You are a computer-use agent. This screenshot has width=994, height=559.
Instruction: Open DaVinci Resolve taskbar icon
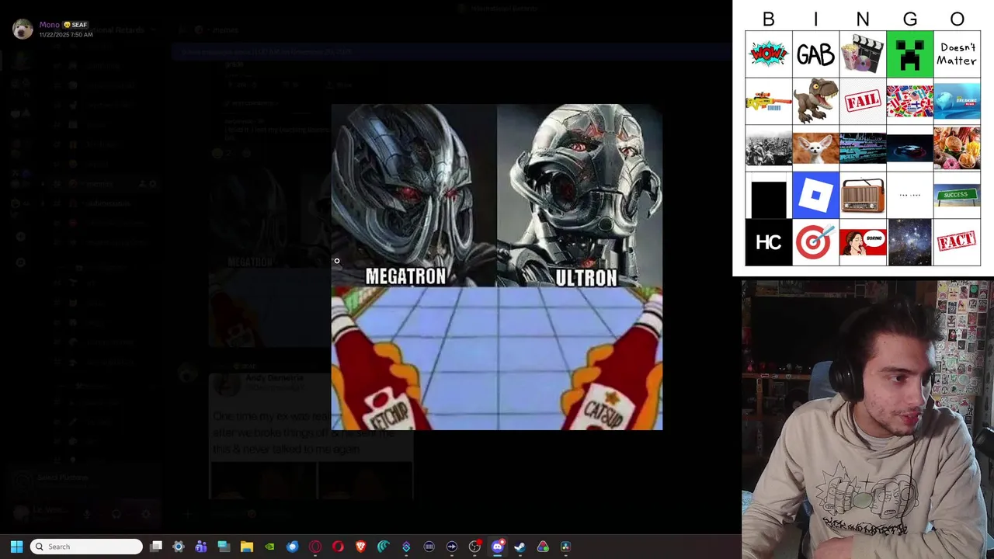(565, 547)
